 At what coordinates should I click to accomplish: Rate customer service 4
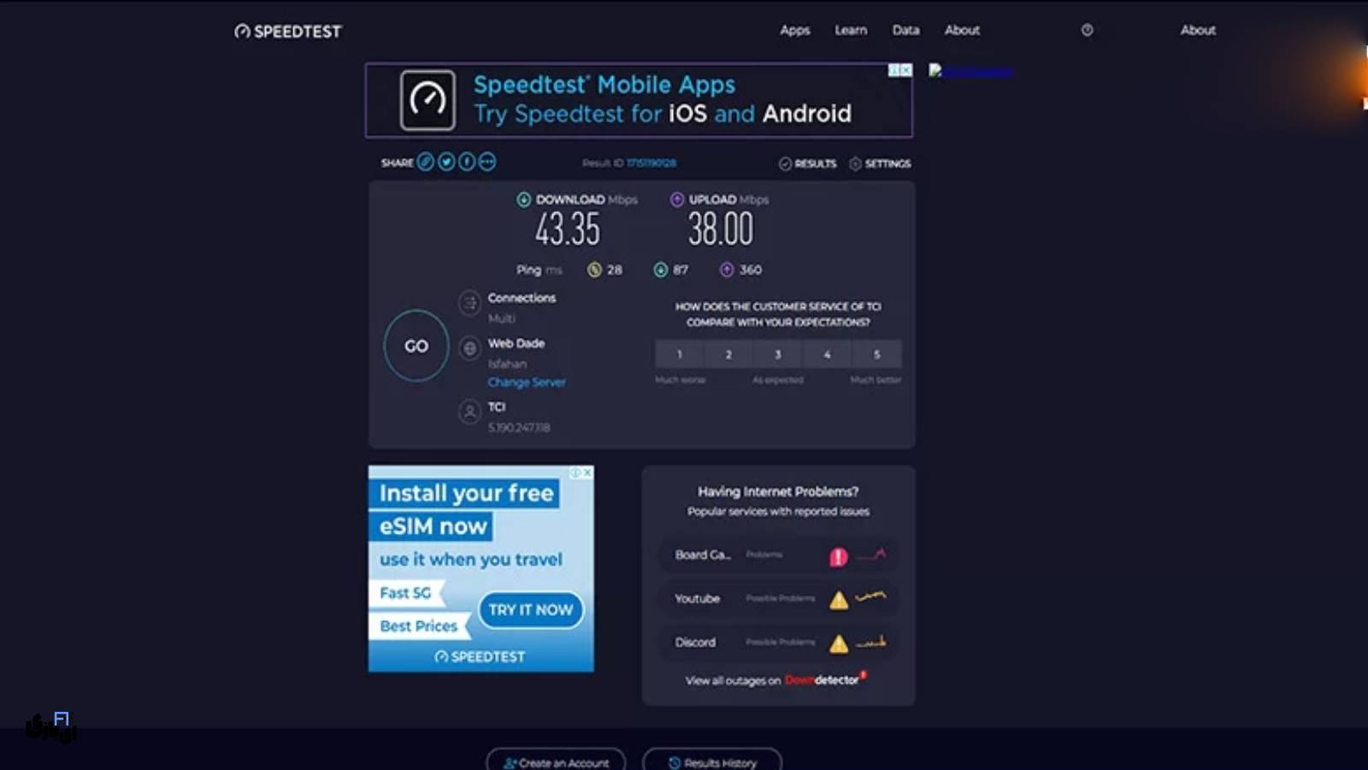click(x=827, y=354)
